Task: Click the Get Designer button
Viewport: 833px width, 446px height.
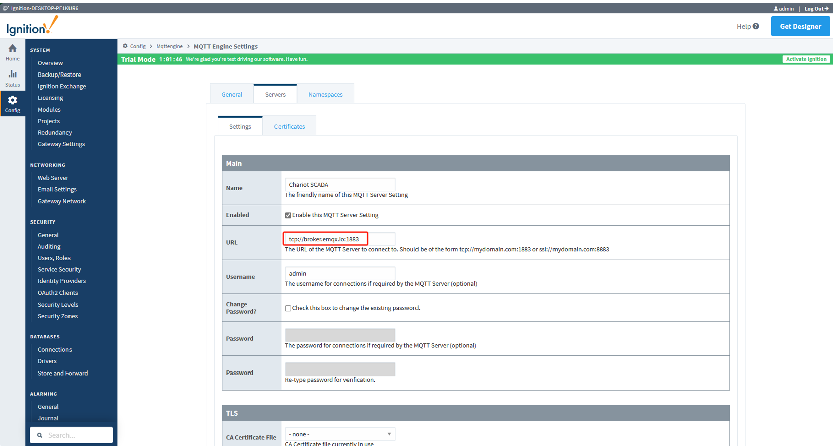Action: 800,26
